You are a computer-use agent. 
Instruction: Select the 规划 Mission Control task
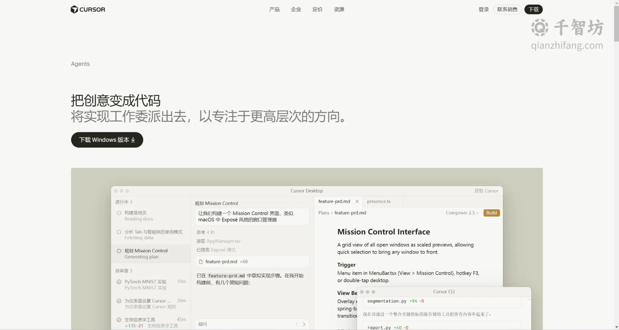(151, 254)
